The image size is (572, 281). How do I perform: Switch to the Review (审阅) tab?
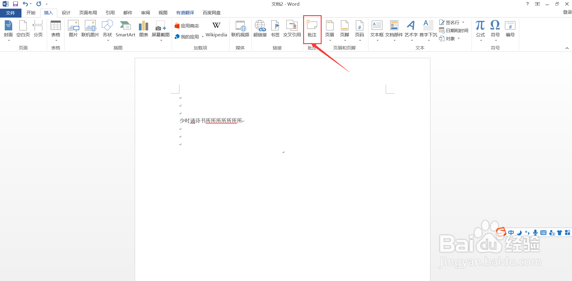145,13
